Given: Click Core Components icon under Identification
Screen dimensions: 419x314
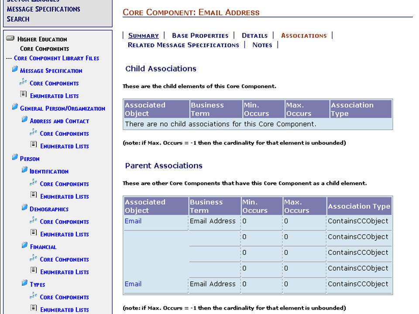Looking at the screenshot, I should [34, 182].
